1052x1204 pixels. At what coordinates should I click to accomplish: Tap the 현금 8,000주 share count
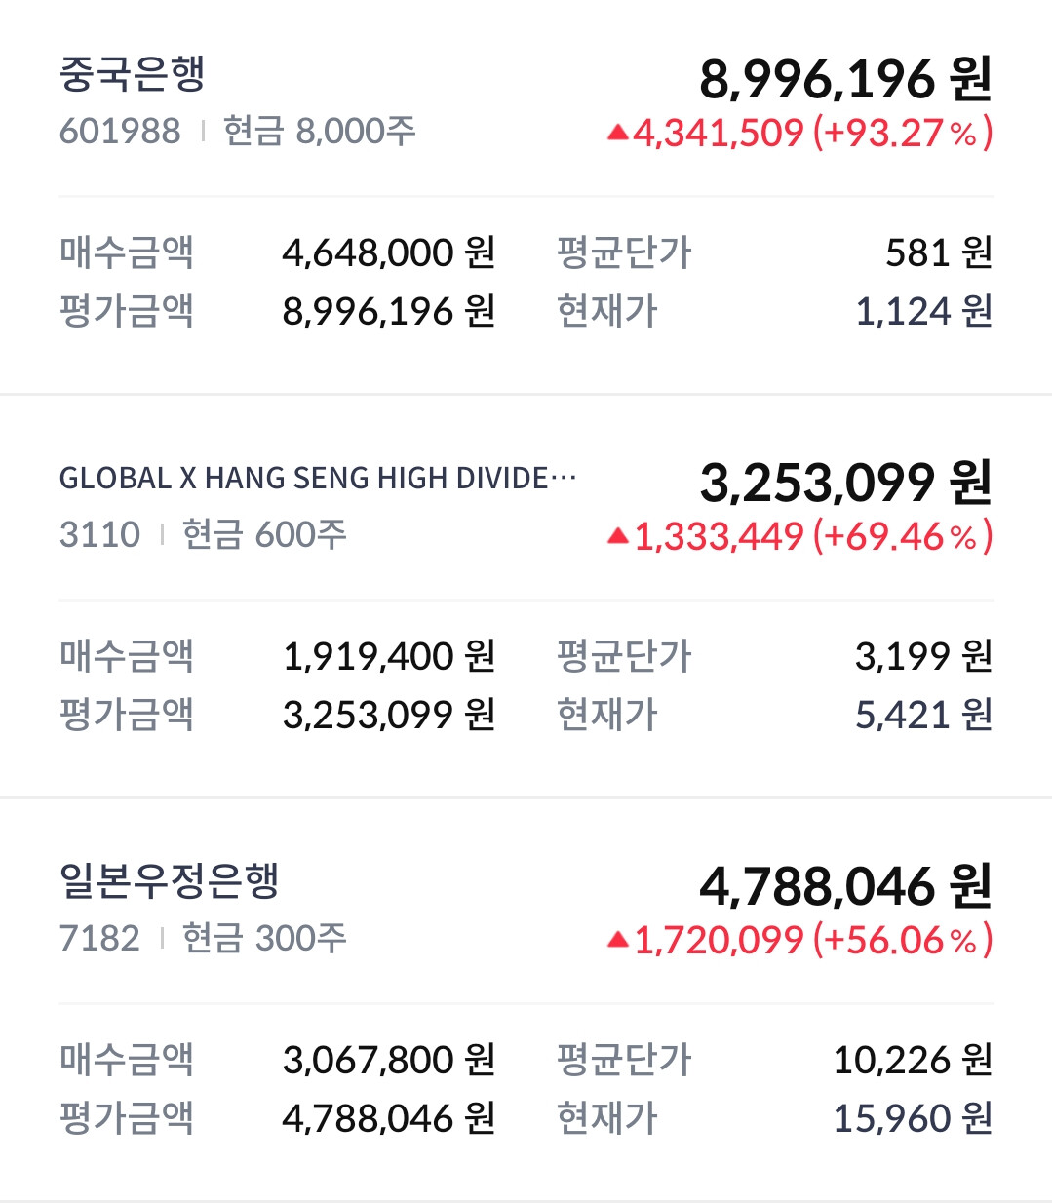320,131
